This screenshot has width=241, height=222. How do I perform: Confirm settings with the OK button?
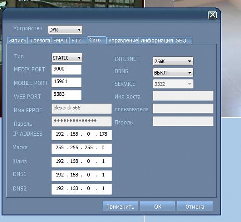pyautogui.click(x=158, y=206)
